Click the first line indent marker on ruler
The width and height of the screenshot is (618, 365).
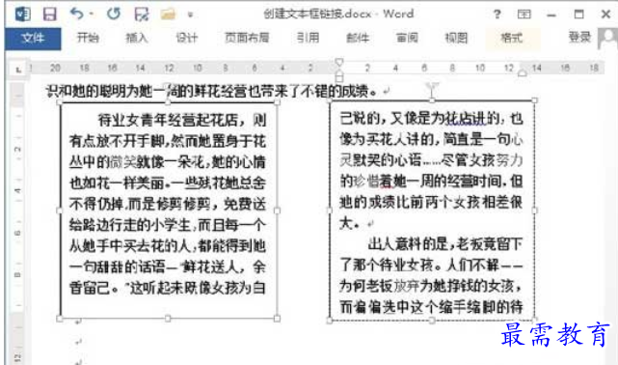[339, 62]
